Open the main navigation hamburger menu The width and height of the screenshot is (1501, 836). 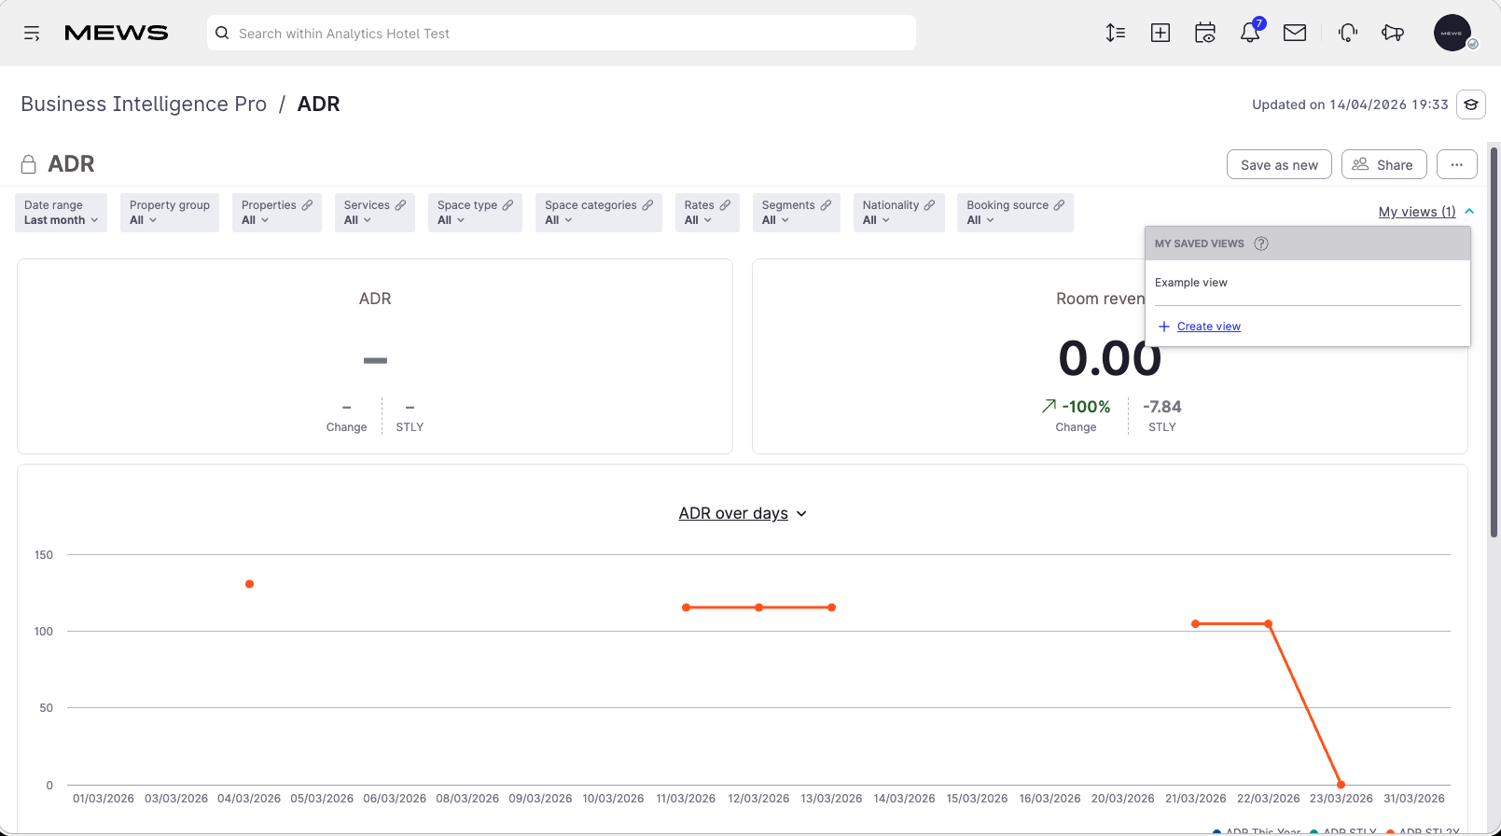[x=32, y=34]
